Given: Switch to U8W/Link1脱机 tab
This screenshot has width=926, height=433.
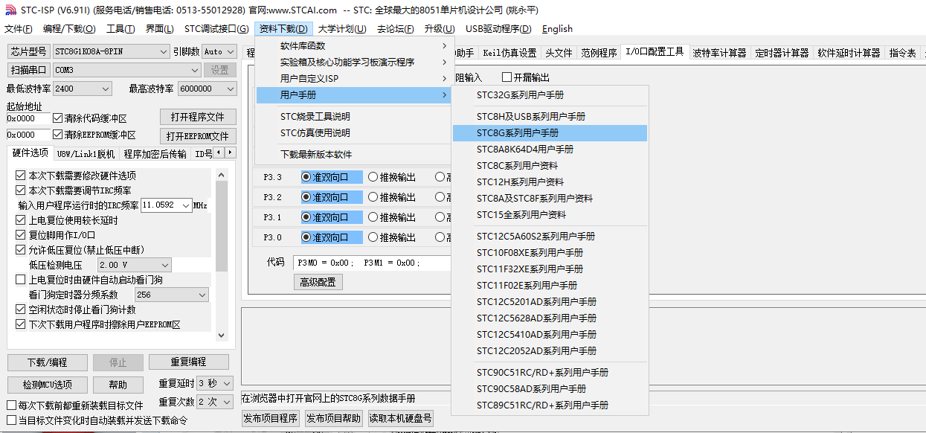Looking at the screenshot, I should point(86,154).
